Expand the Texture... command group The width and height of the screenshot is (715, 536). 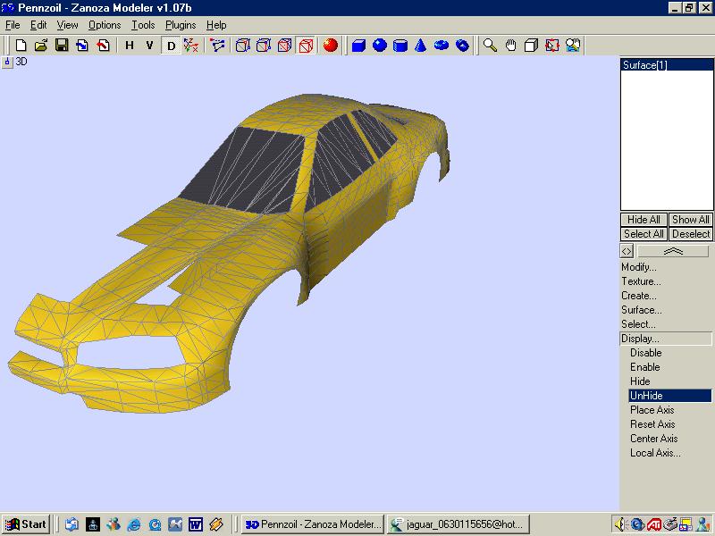641,281
